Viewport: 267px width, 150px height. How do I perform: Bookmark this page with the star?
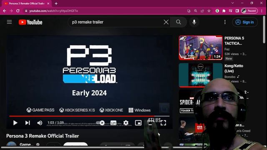[209, 11]
